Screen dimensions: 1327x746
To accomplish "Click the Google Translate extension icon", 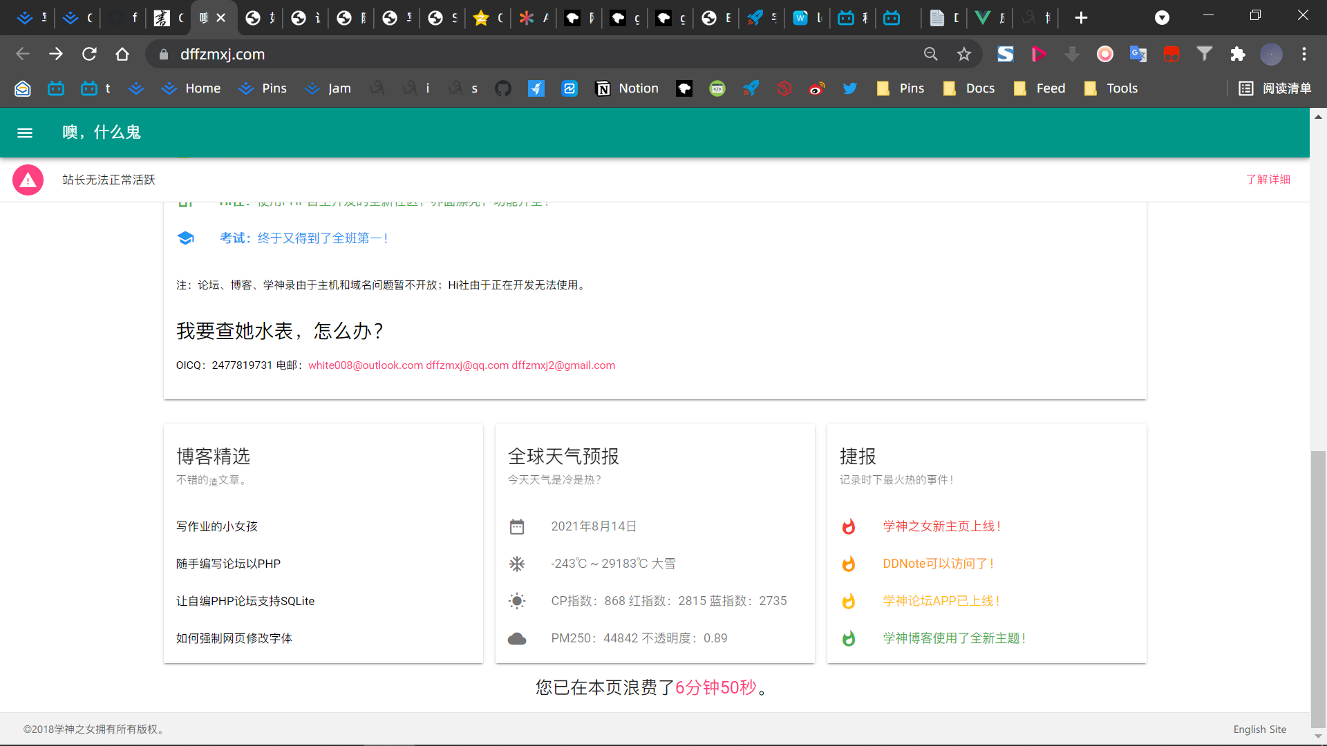I will point(1138,54).
